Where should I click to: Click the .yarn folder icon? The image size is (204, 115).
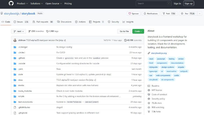(15, 69)
